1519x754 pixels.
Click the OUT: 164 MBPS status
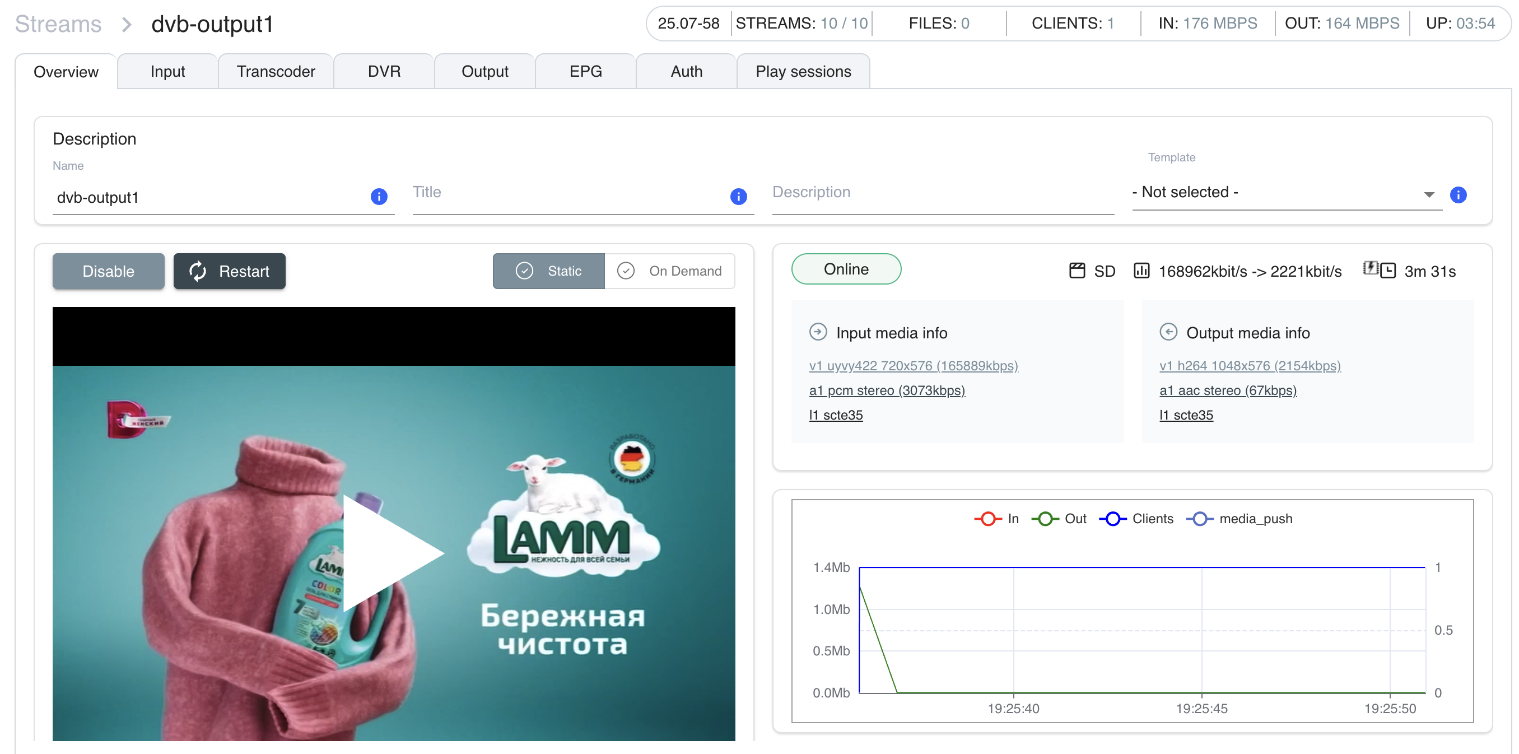coord(1341,24)
